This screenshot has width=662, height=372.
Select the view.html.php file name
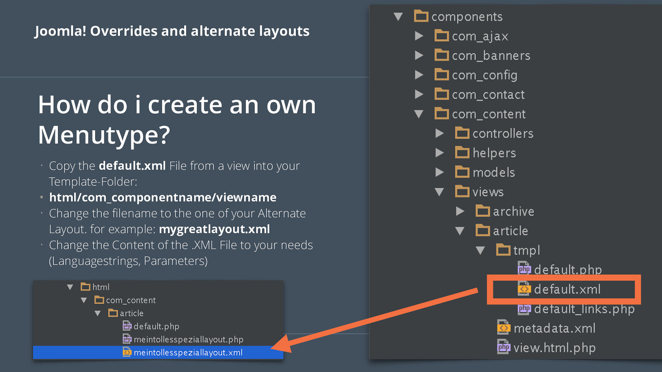tap(554, 348)
